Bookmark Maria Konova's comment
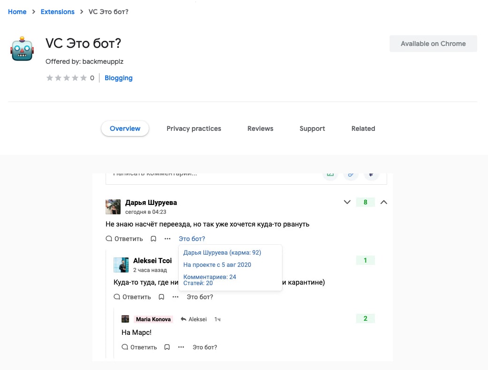The height and width of the screenshot is (370, 488). click(x=167, y=347)
